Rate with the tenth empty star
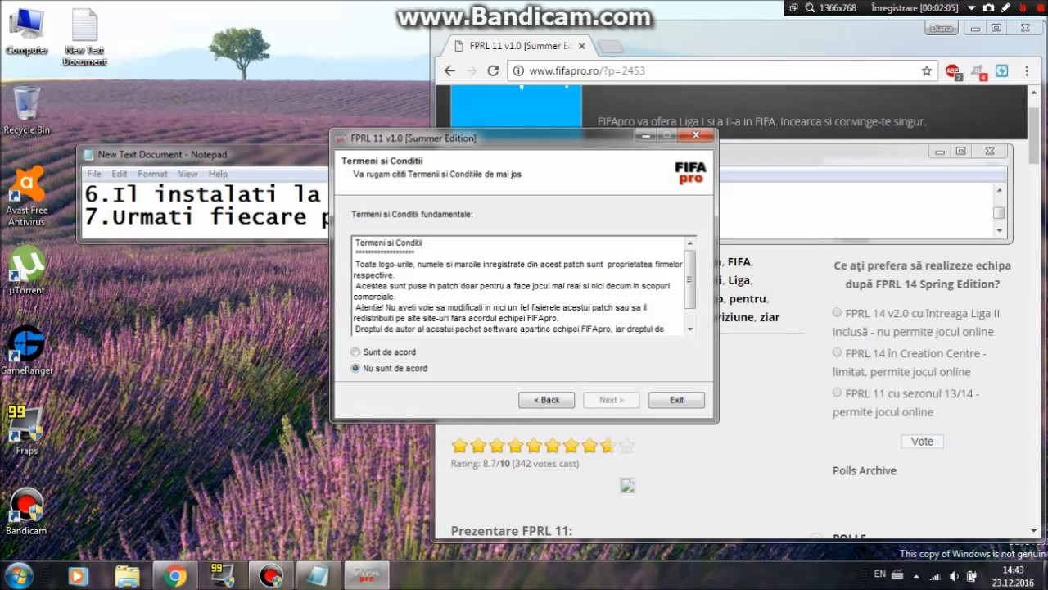The height and width of the screenshot is (590, 1048). pos(626,446)
